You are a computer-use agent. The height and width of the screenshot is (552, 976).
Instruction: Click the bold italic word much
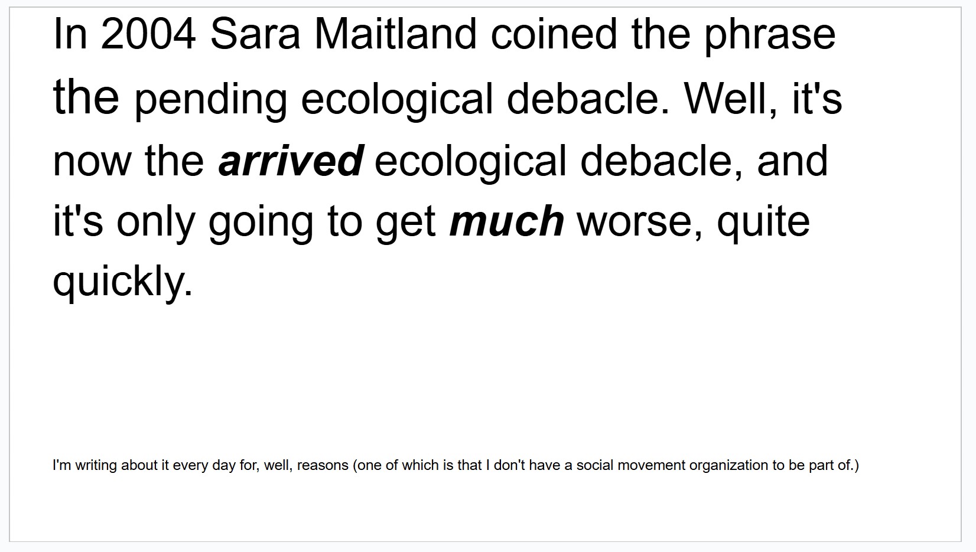coord(506,221)
